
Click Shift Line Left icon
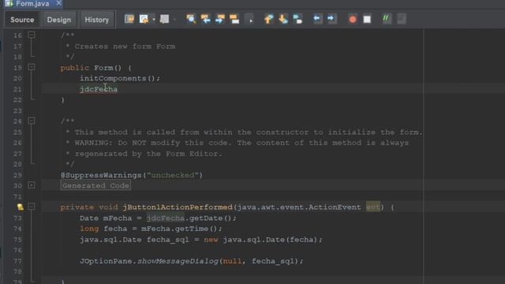coord(317,19)
